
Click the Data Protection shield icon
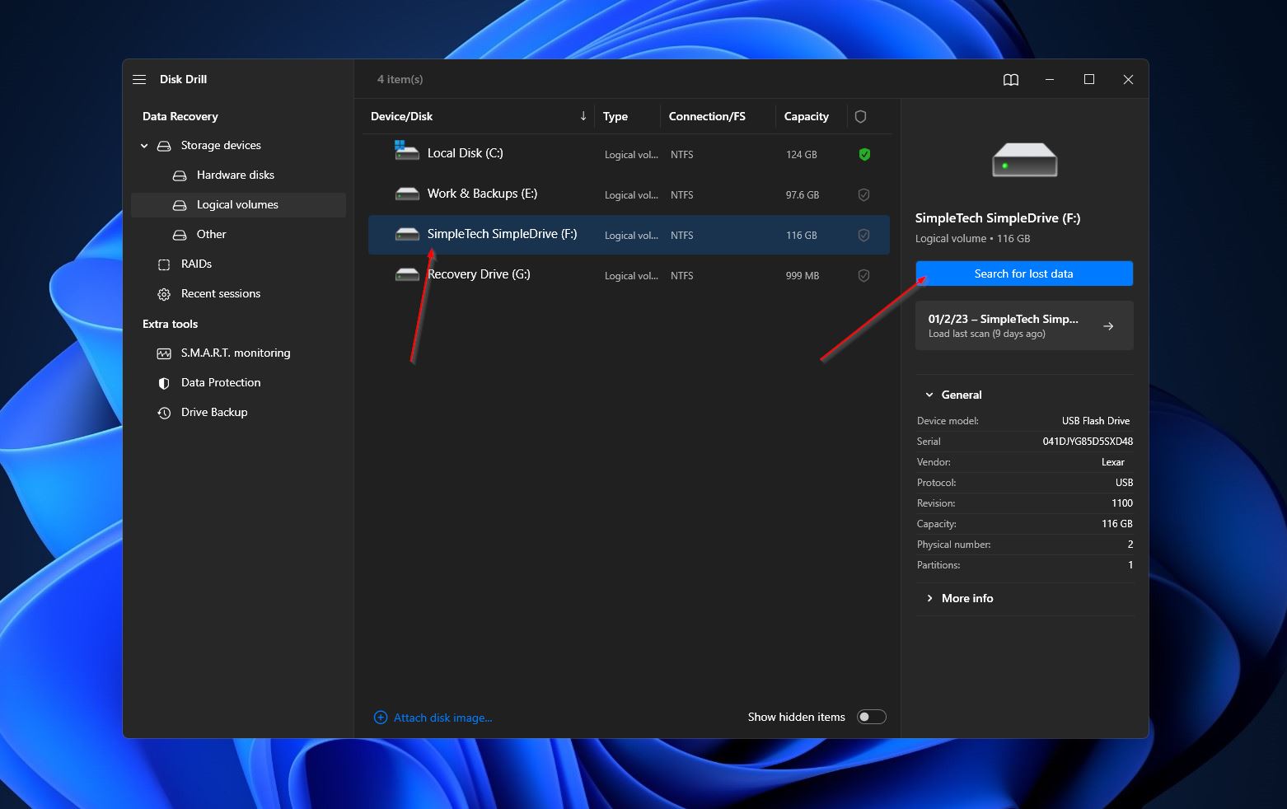[x=164, y=383]
